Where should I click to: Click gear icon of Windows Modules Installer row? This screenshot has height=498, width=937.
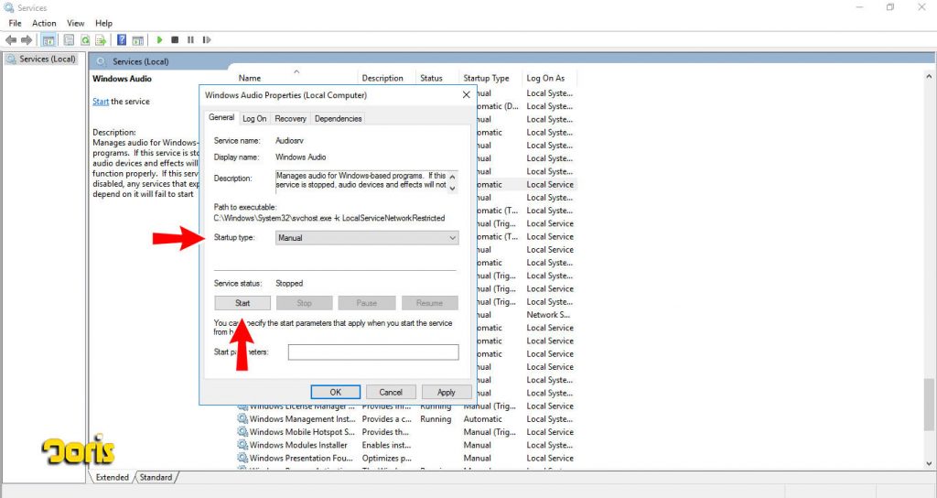point(242,445)
